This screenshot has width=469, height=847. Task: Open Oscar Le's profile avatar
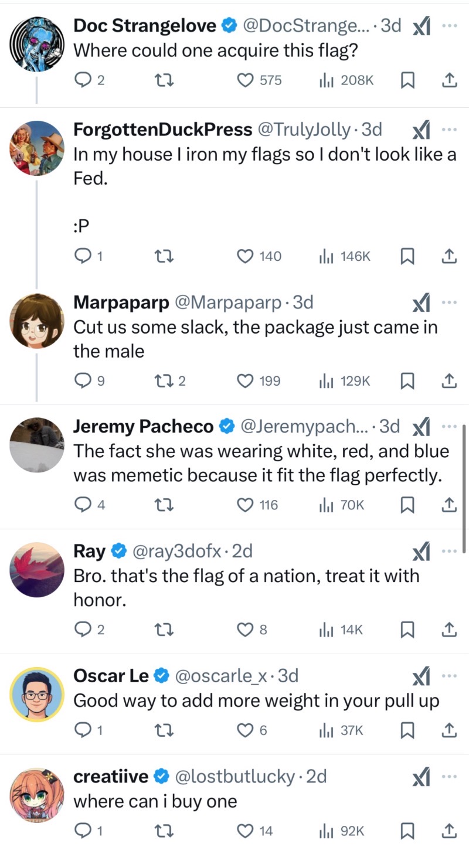(37, 694)
